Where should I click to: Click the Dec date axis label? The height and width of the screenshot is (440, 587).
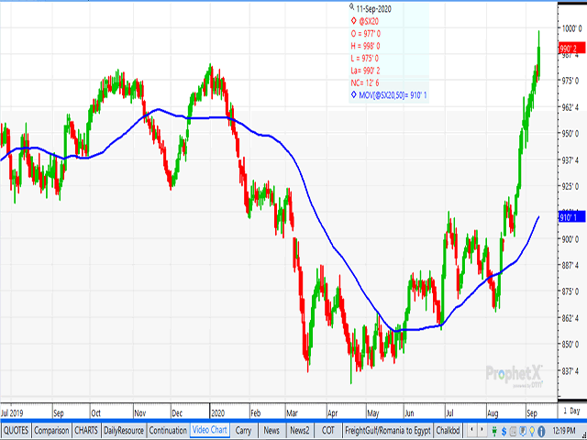[x=177, y=413]
